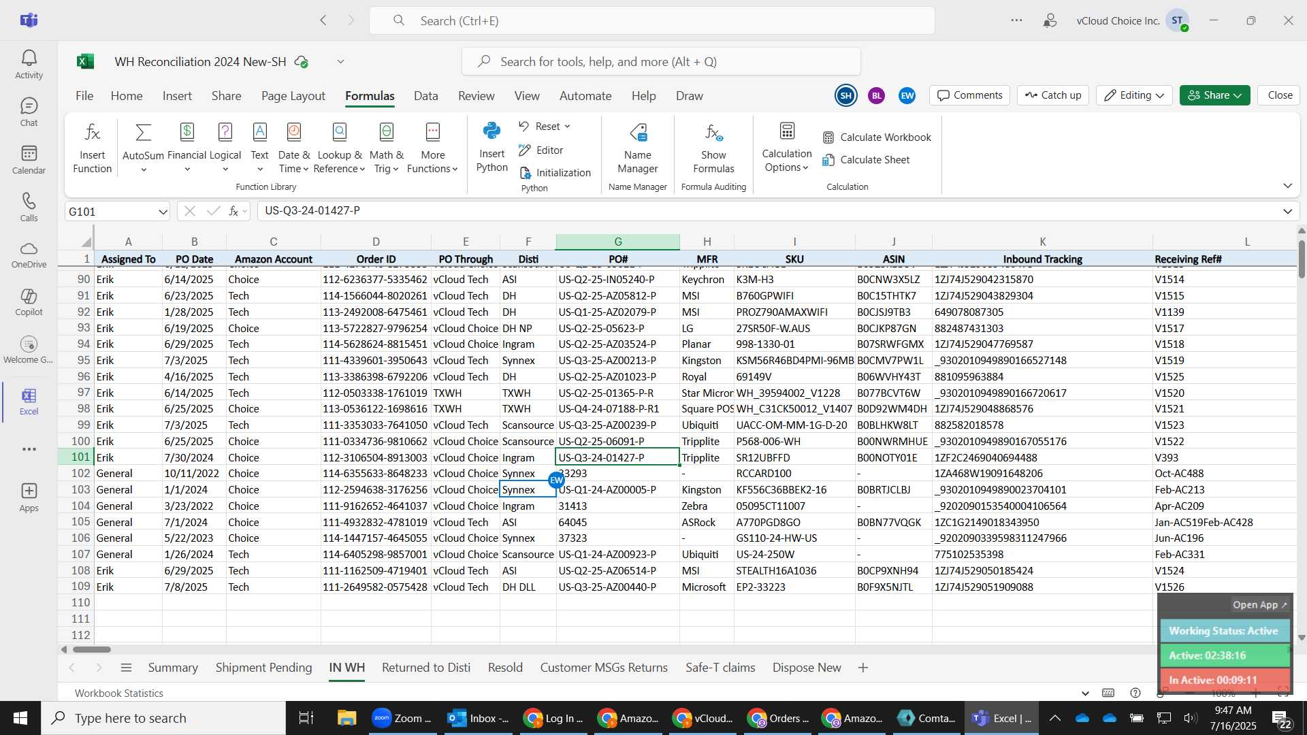Open the Data ribbon tab
1307x735 pixels.
point(425,96)
